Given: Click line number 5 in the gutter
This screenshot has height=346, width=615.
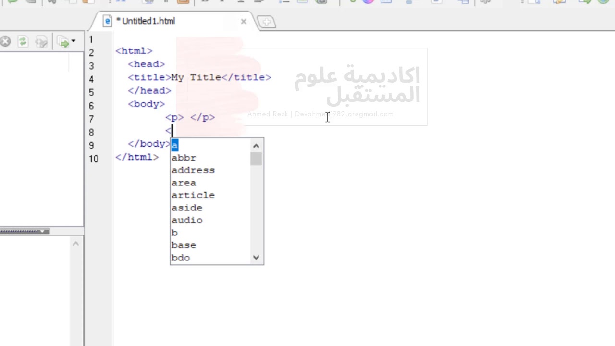Looking at the screenshot, I should tap(91, 92).
